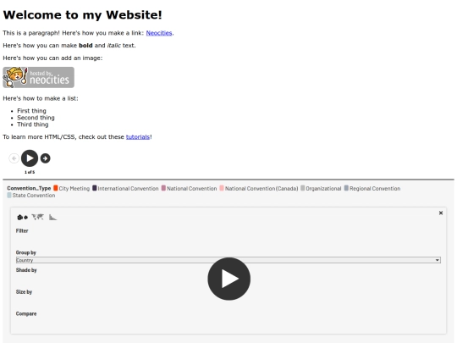Select the Filter label
Viewport: 457px width, 343px height.
pos(22,230)
